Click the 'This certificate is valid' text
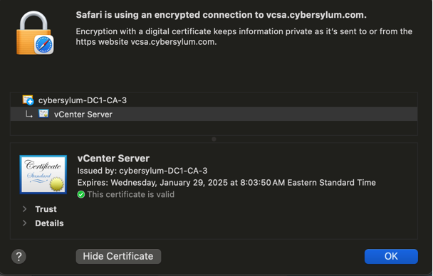 (131, 195)
